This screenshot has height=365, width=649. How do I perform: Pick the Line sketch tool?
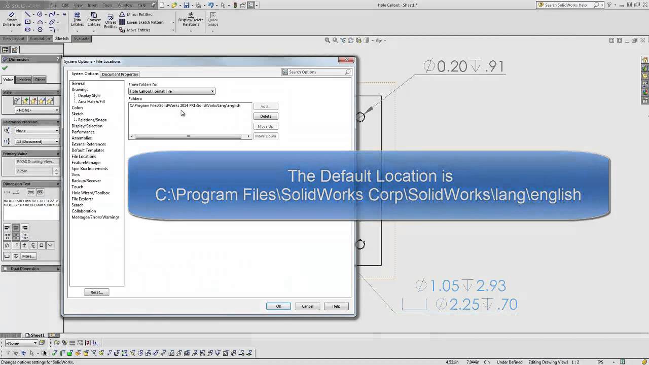pos(27,14)
